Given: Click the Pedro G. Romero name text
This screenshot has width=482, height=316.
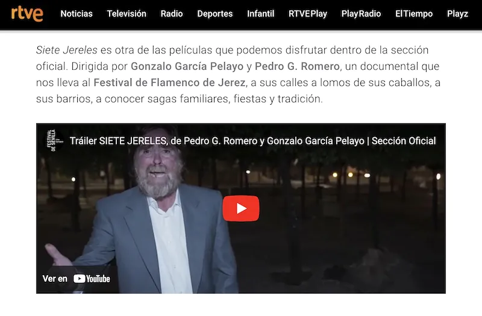Looking at the screenshot, I should click(x=297, y=66).
